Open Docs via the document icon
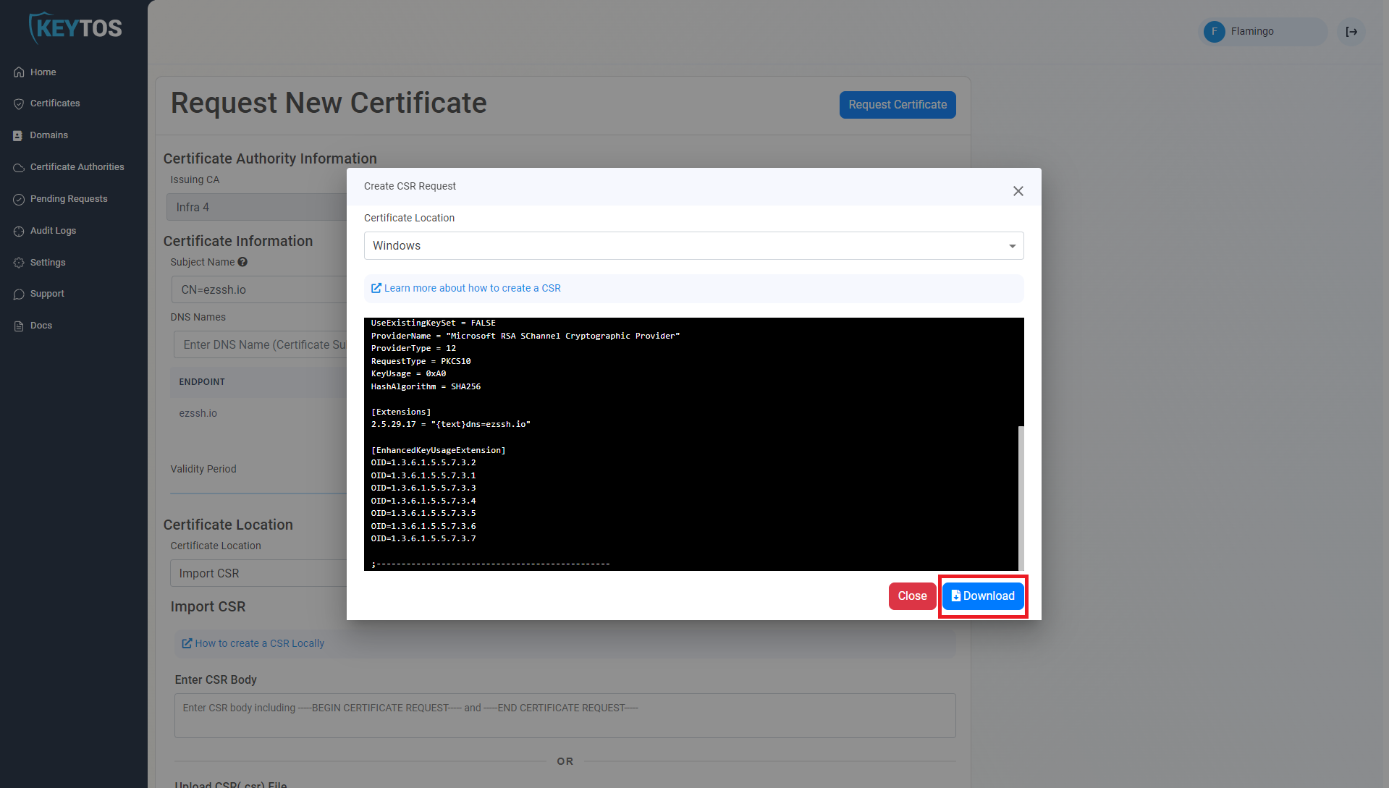The image size is (1389, 788). pos(19,325)
